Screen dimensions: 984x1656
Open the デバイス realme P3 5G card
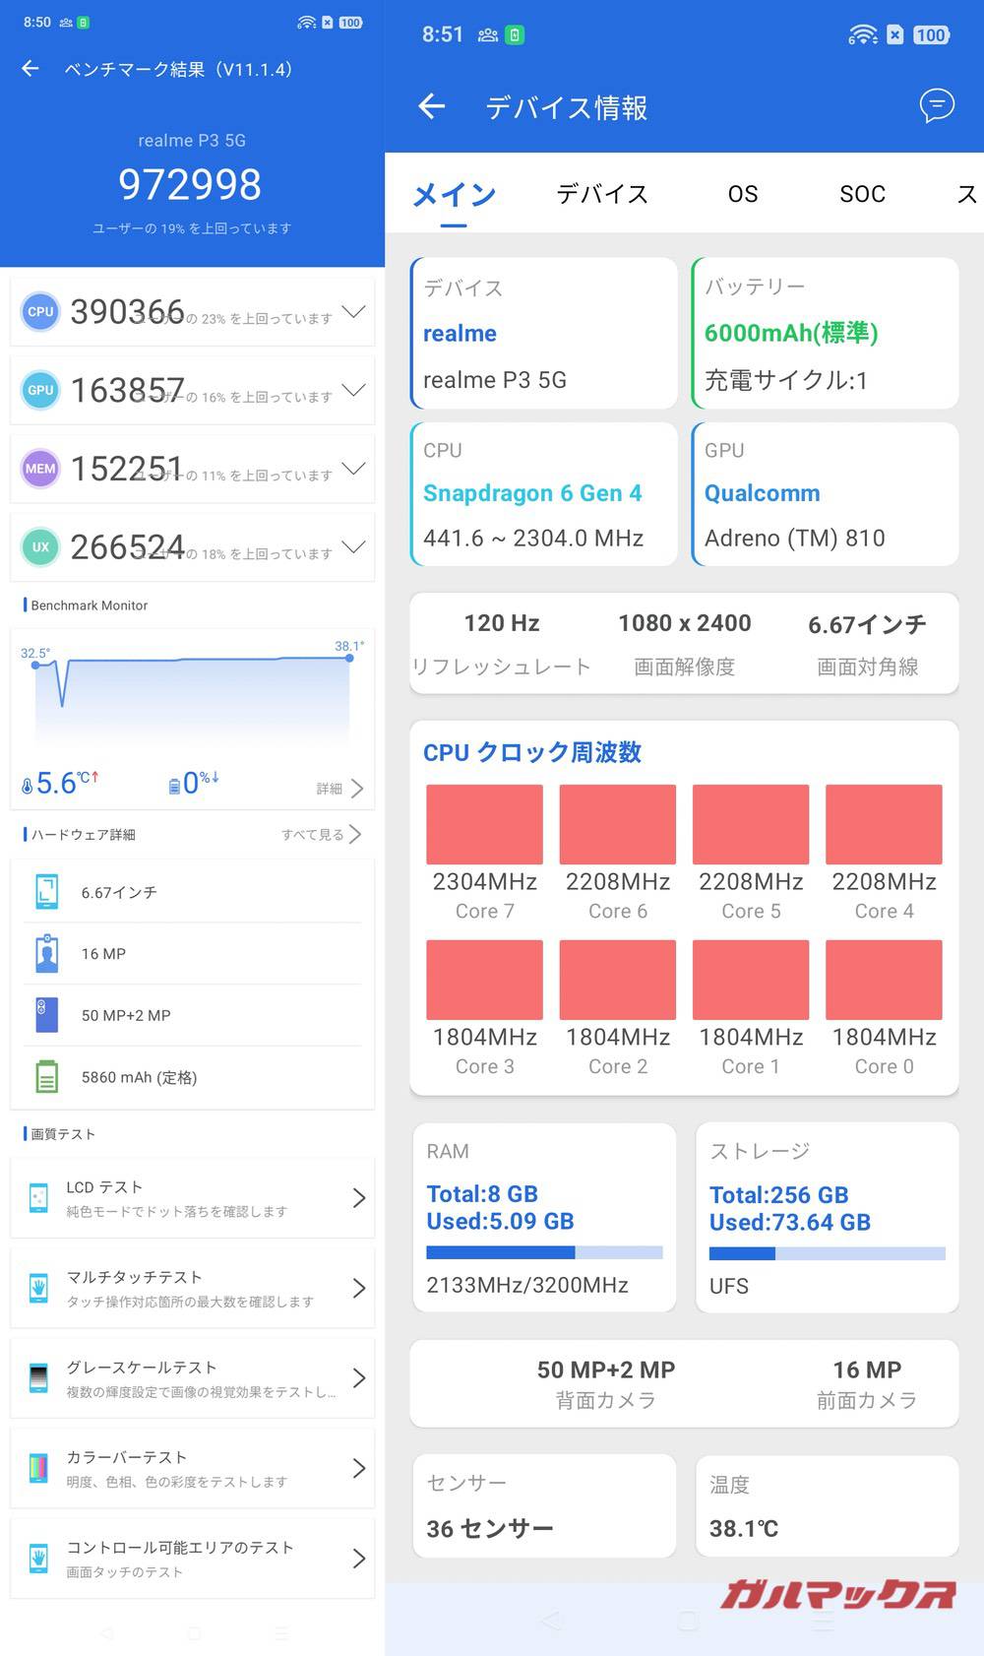pos(543,333)
